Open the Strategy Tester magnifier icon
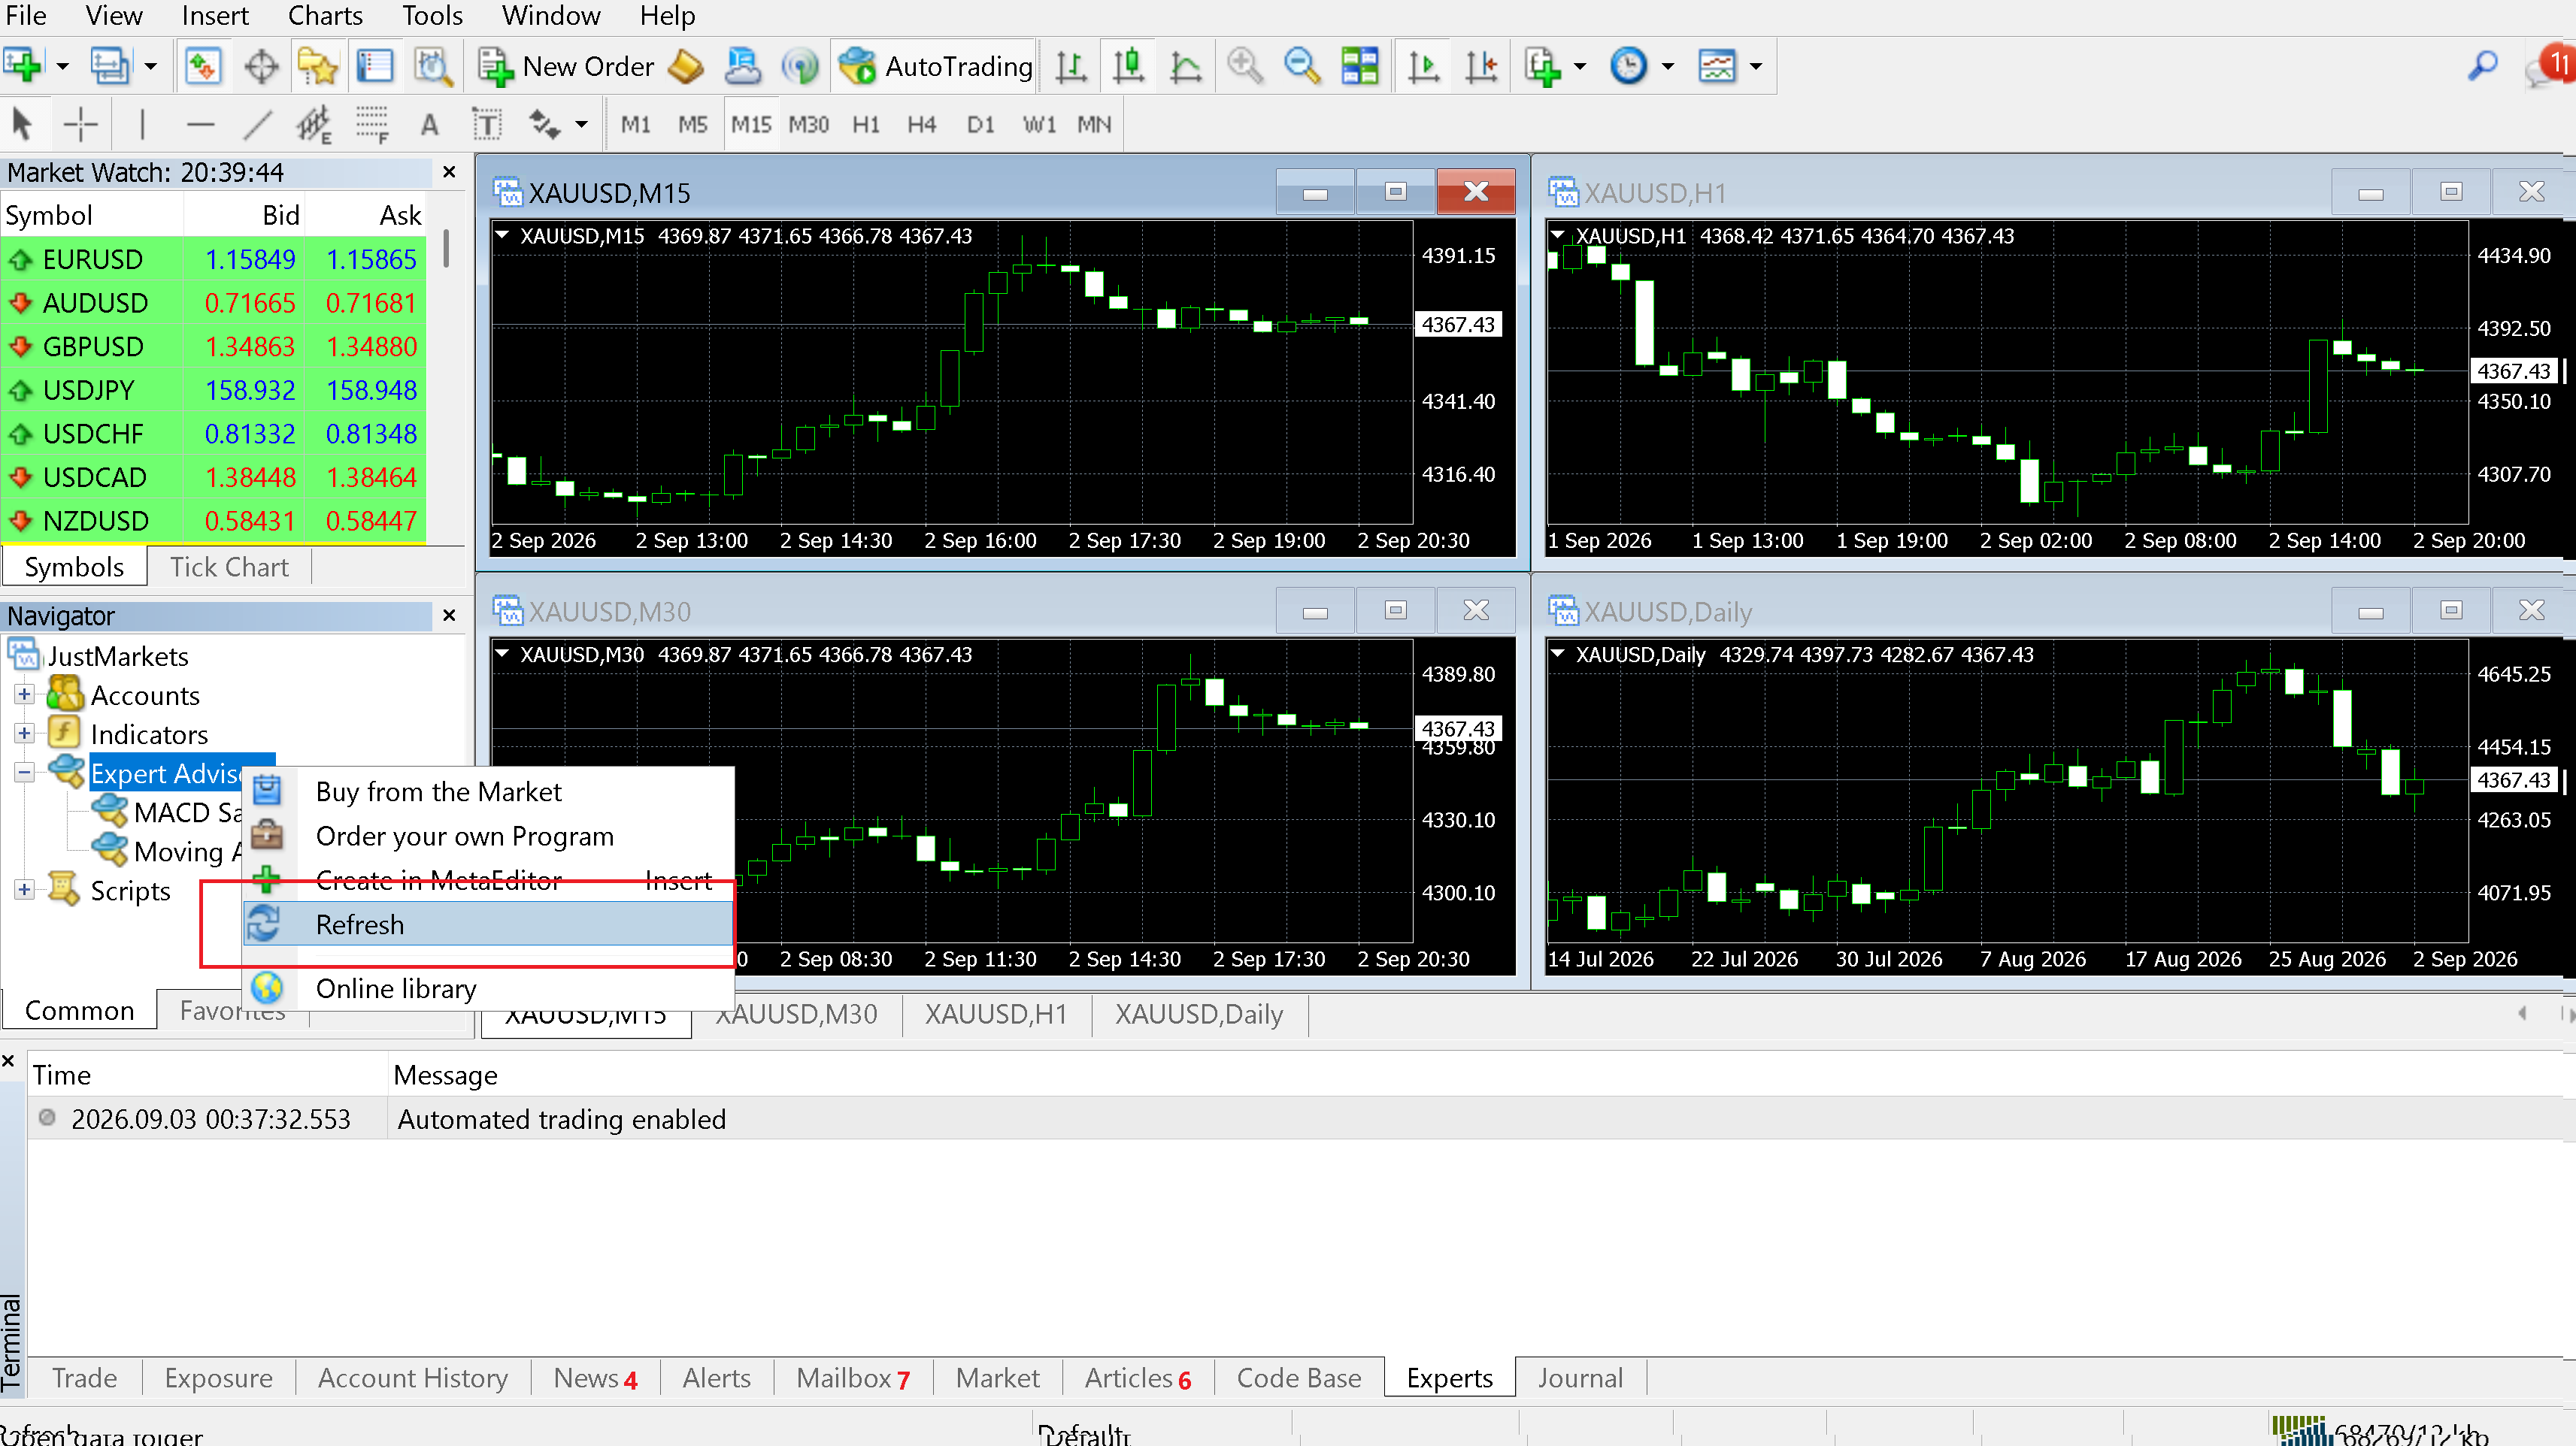 coord(433,66)
